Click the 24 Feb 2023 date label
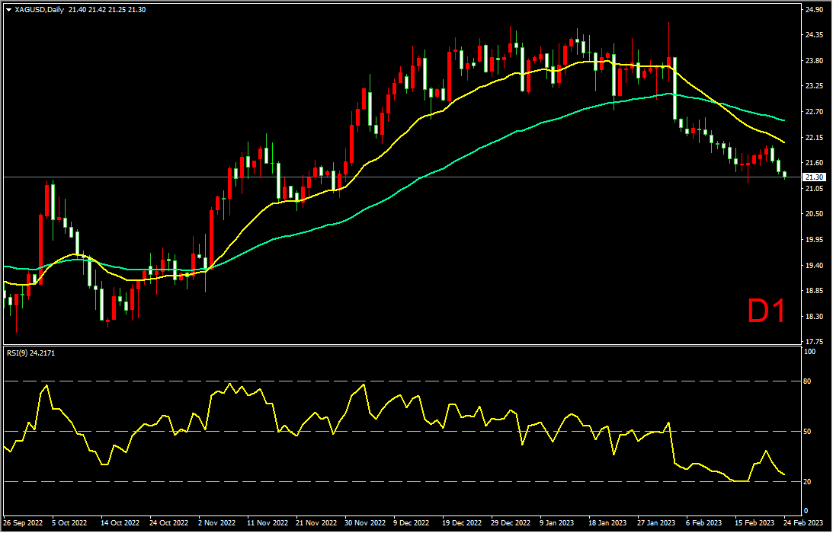 (x=804, y=523)
